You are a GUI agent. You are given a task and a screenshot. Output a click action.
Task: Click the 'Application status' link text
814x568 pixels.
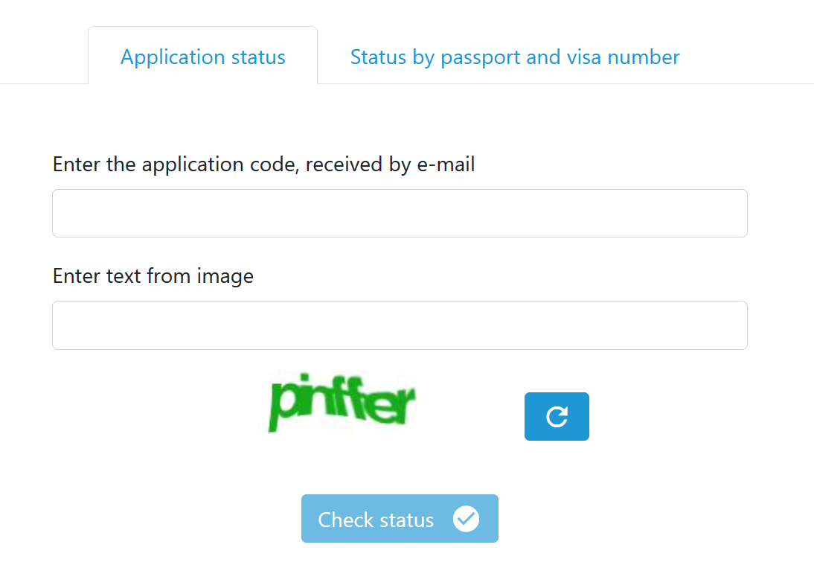click(203, 57)
